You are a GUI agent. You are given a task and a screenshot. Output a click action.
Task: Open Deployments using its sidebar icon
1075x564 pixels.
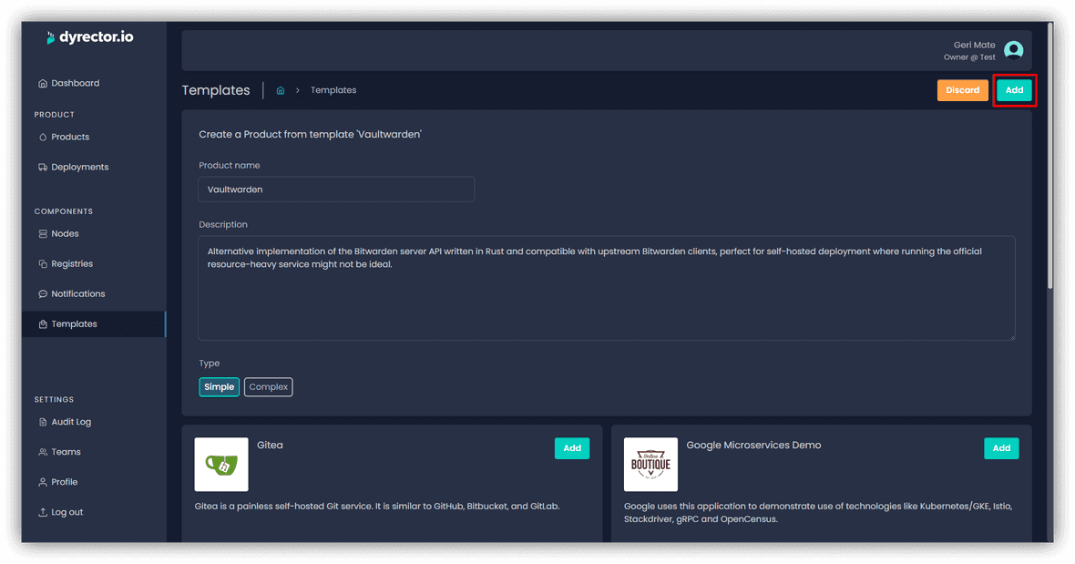42,167
